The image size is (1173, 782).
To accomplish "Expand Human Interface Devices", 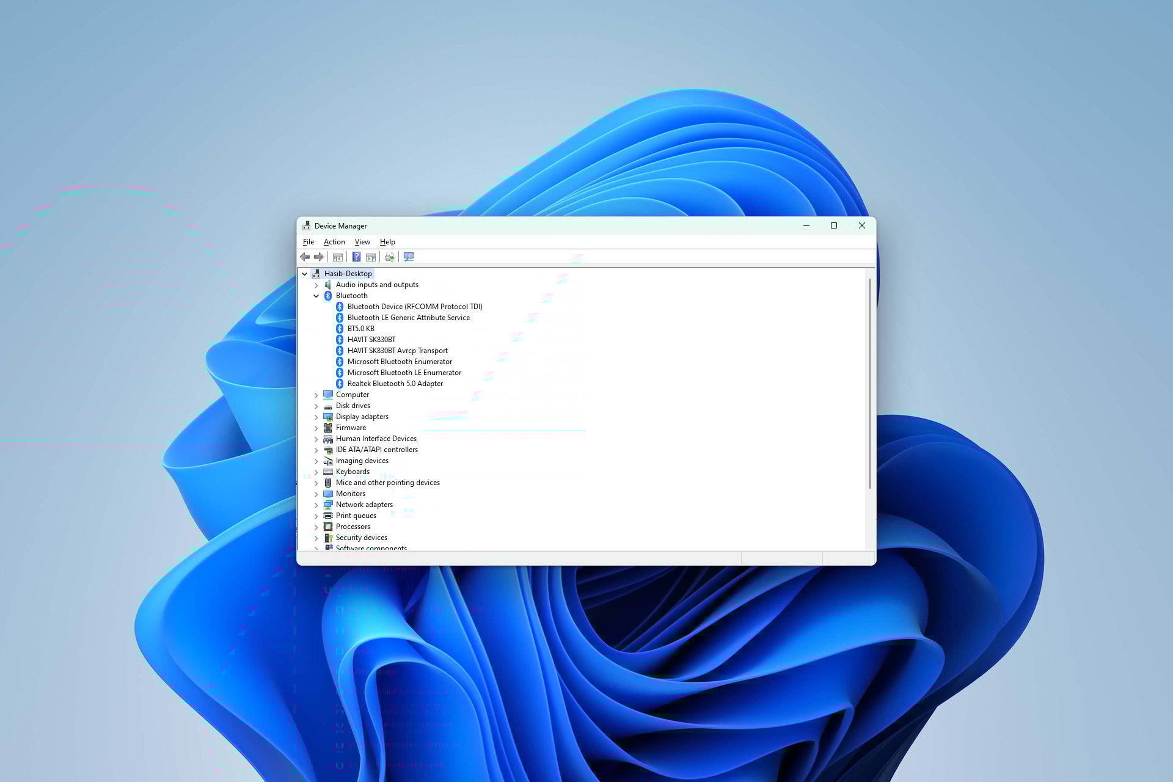I will click(x=316, y=439).
